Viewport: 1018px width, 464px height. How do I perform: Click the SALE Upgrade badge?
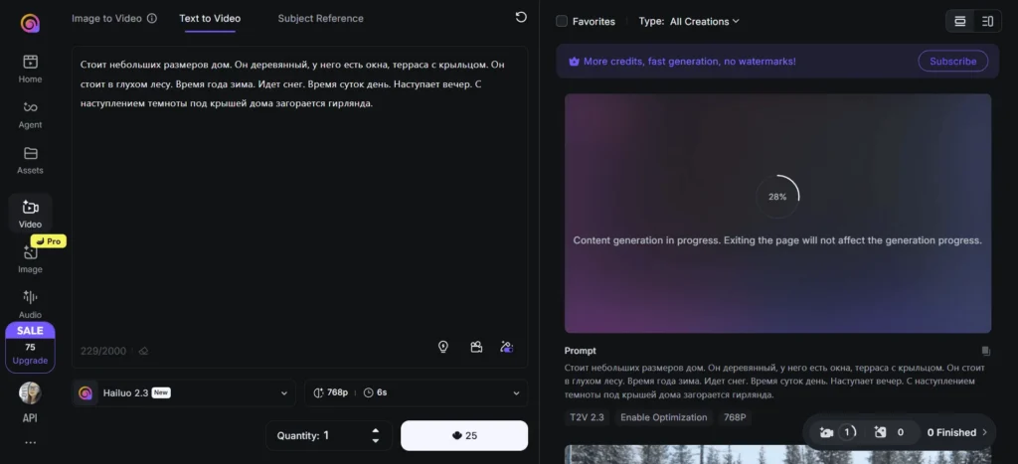click(x=30, y=348)
